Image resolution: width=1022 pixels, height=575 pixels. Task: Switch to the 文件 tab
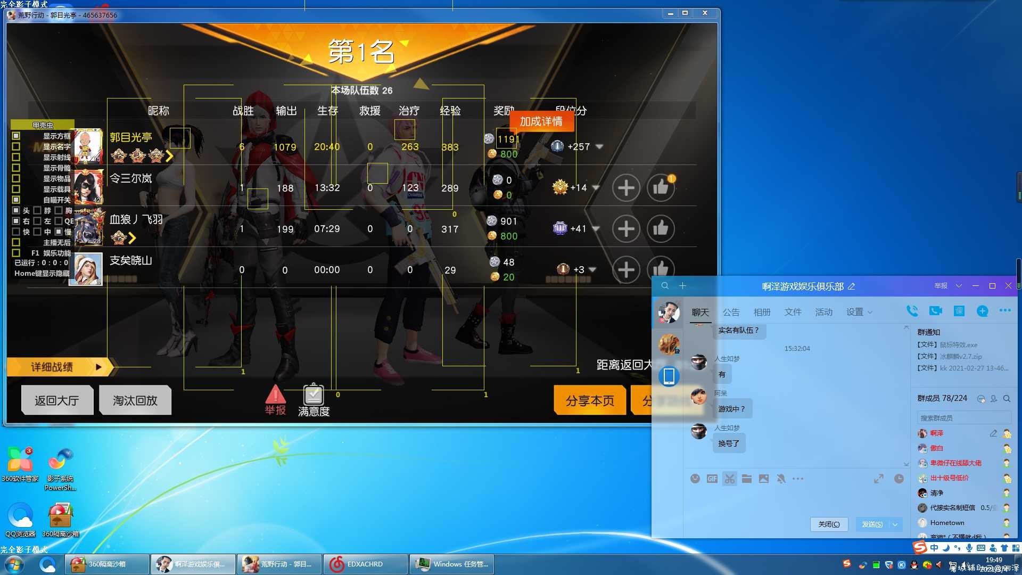(793, 312)
